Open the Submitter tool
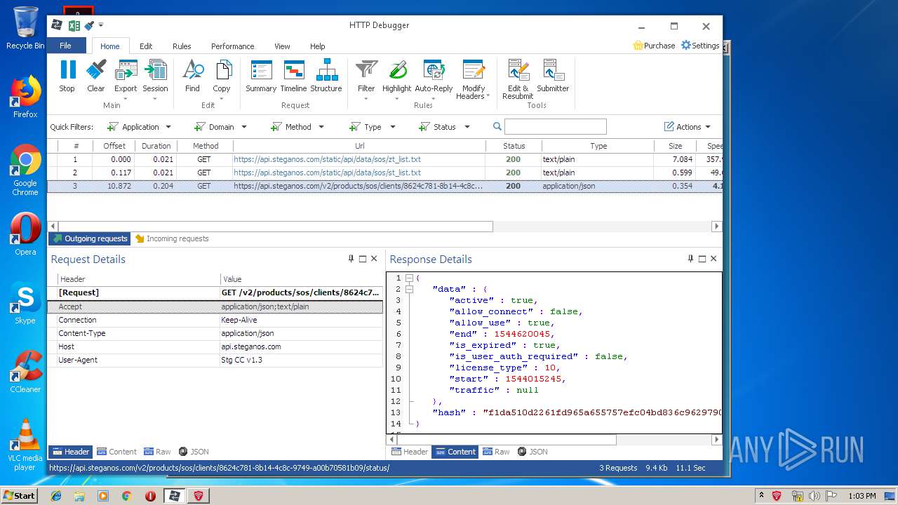This screenshot has height=505, width=898. click(x=553, y=76)
